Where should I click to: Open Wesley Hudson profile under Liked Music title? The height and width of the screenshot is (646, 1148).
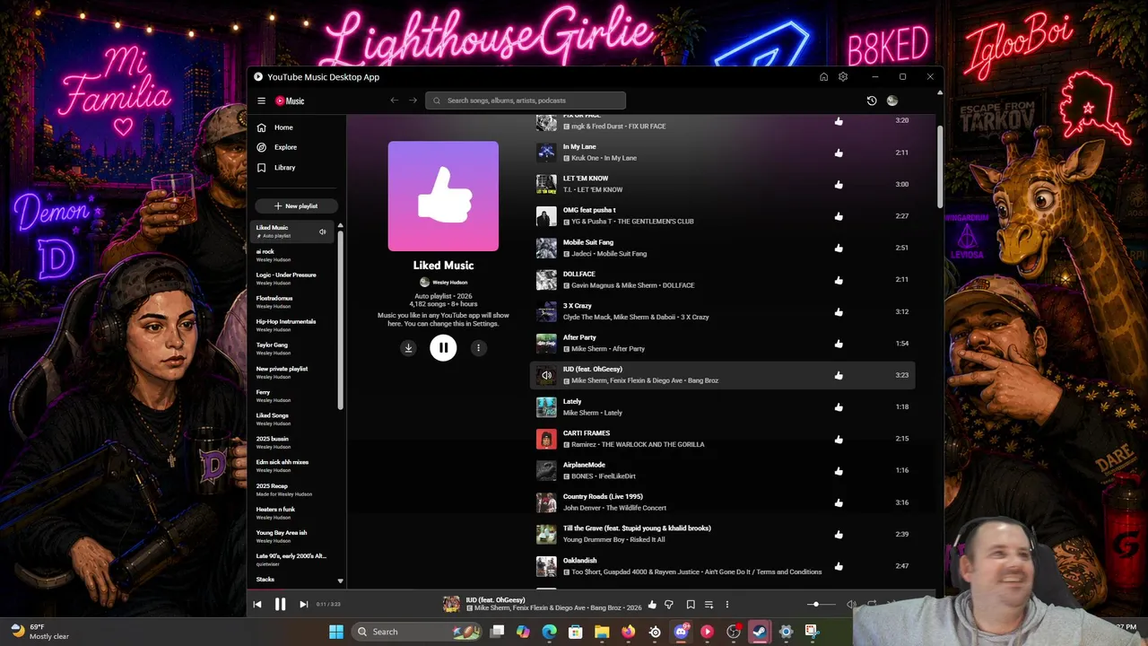click(x=444, y=283)
